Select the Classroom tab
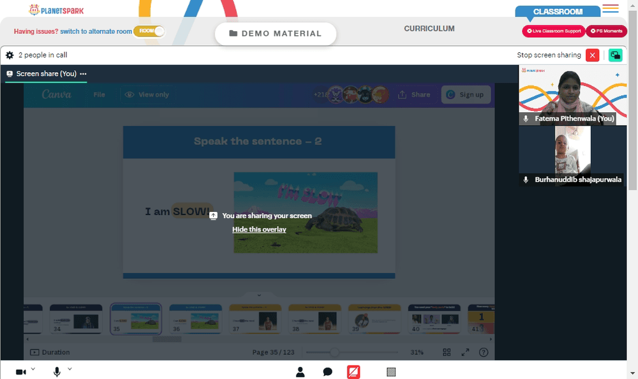The height and width of the screenshot is (379, 638). (x=558, y=12)
